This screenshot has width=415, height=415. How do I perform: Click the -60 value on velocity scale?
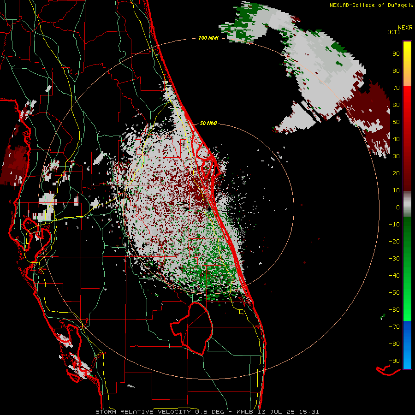click(394, 310)
